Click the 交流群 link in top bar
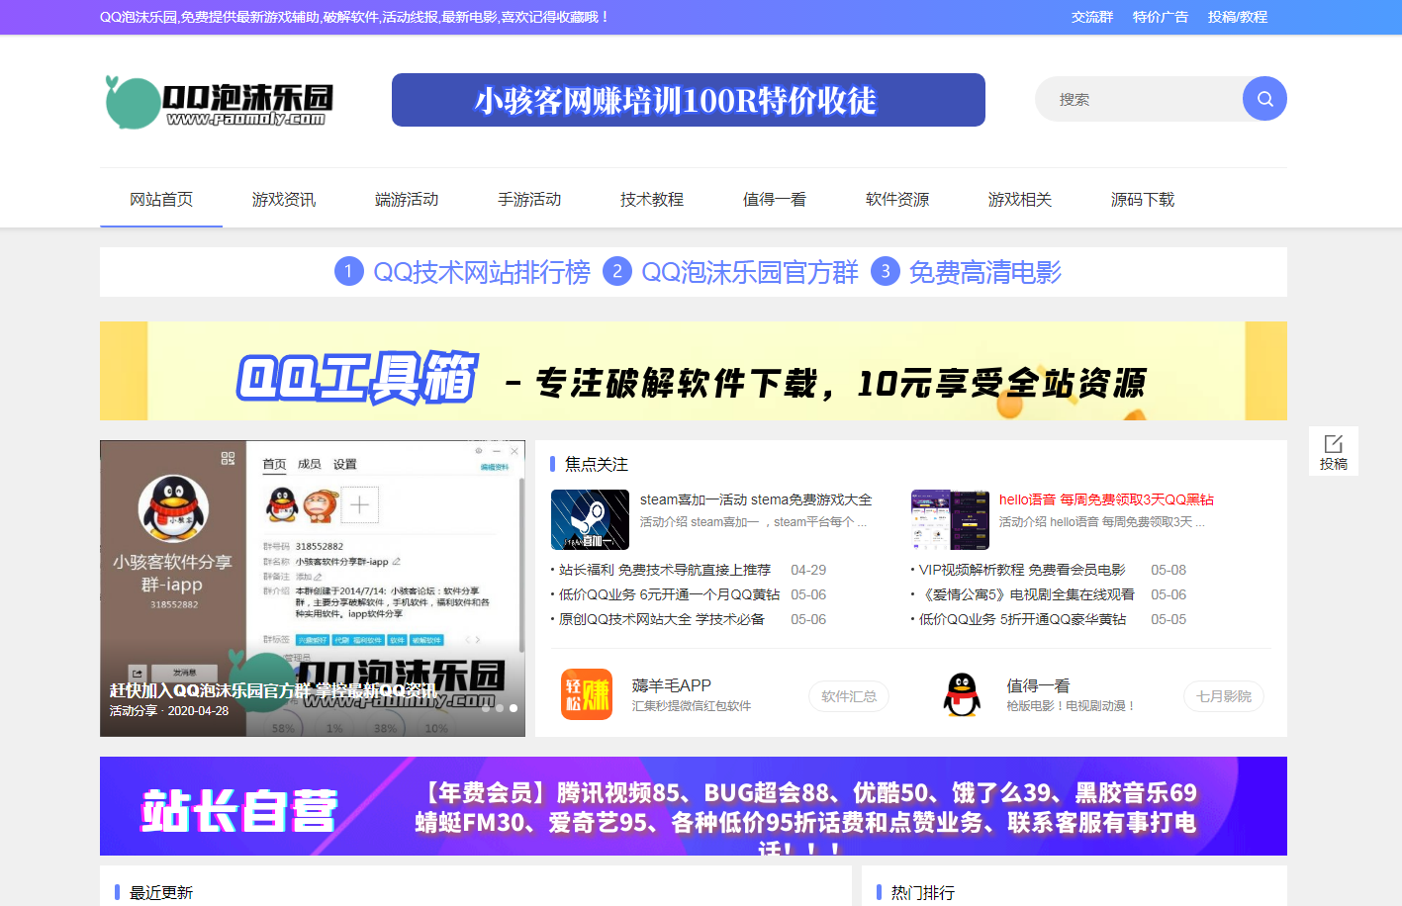The width and height of the screenshot is (1402, 906). pos(1091,17)
